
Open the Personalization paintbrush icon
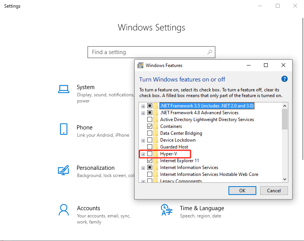tap(63, 170)
